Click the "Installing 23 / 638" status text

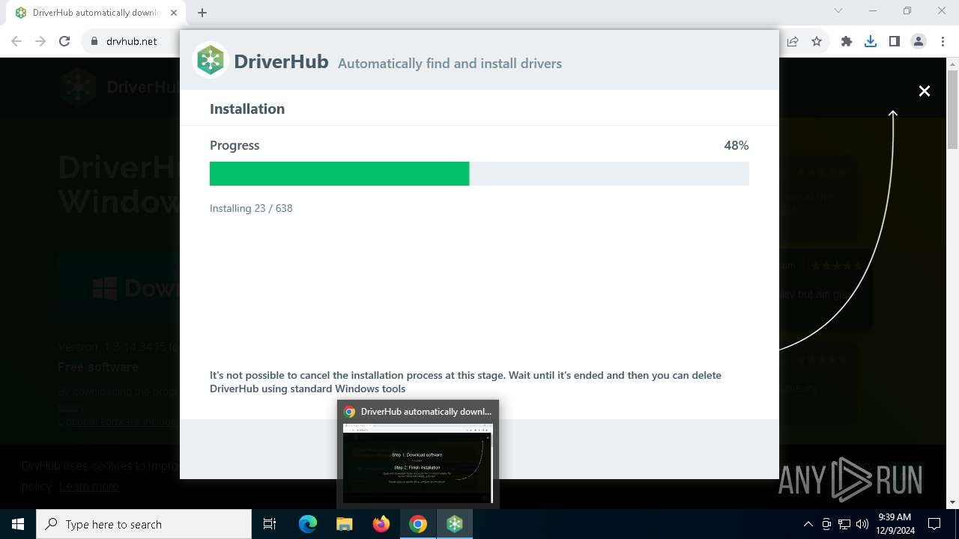[x=251, y=208]
